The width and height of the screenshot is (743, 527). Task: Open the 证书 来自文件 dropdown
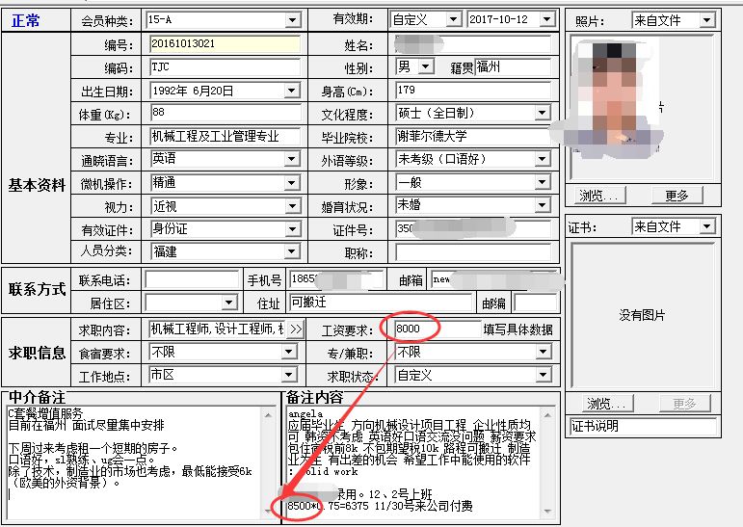pyautogui.click(x=706, y=226)
